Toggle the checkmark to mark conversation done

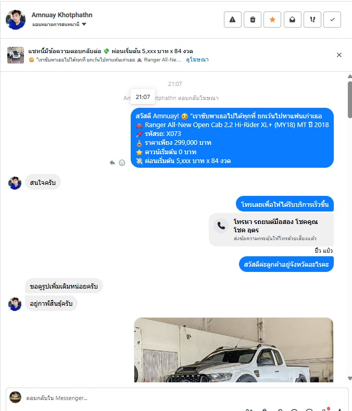point(332,20)
